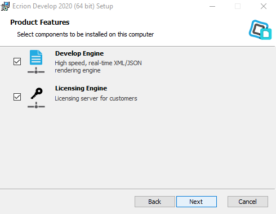Image resolution: width=276 pixels, height=214 pixels.
Task: Cancel the Ecrion setup
Action: (x=248, y=202)
